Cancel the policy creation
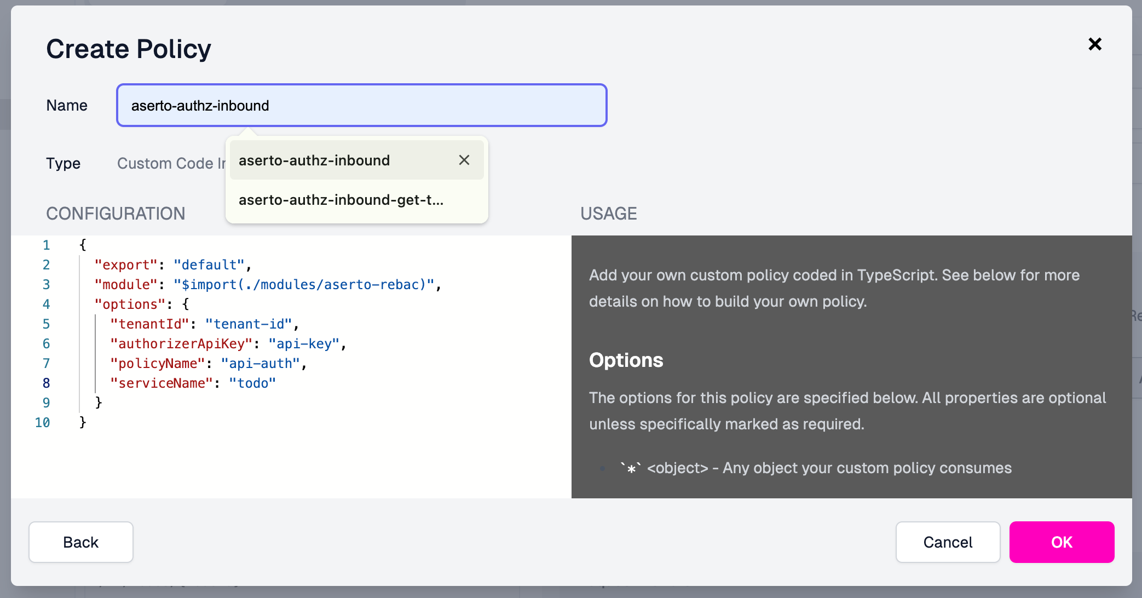Image resolution: width=1142 pixels, height=598 pixels. tap(948, 542)
